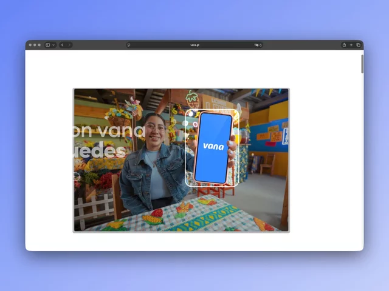This screenshot has height=291, width=389.
Task: Show the tab overview
Action: pyautogui.click(x=358, y=45)
